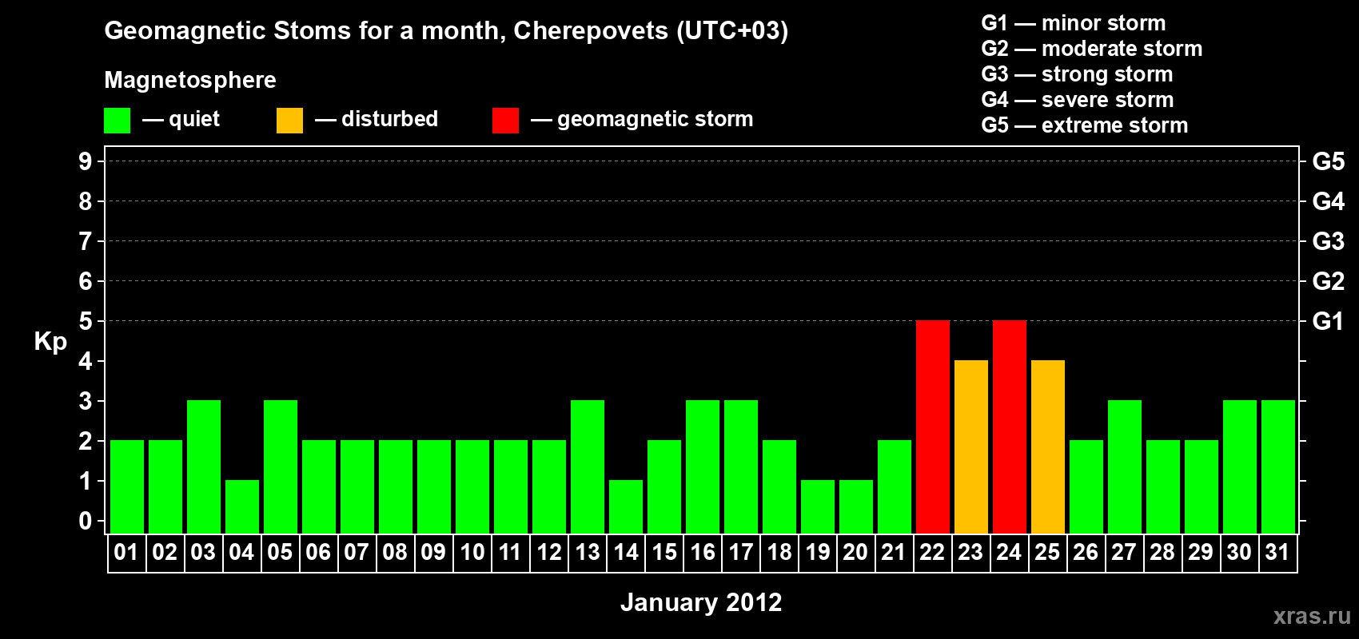Click the 'G4 — severe storm' legend line
The width and height of the screenshot is (1359, 639).
point(1078,100)
